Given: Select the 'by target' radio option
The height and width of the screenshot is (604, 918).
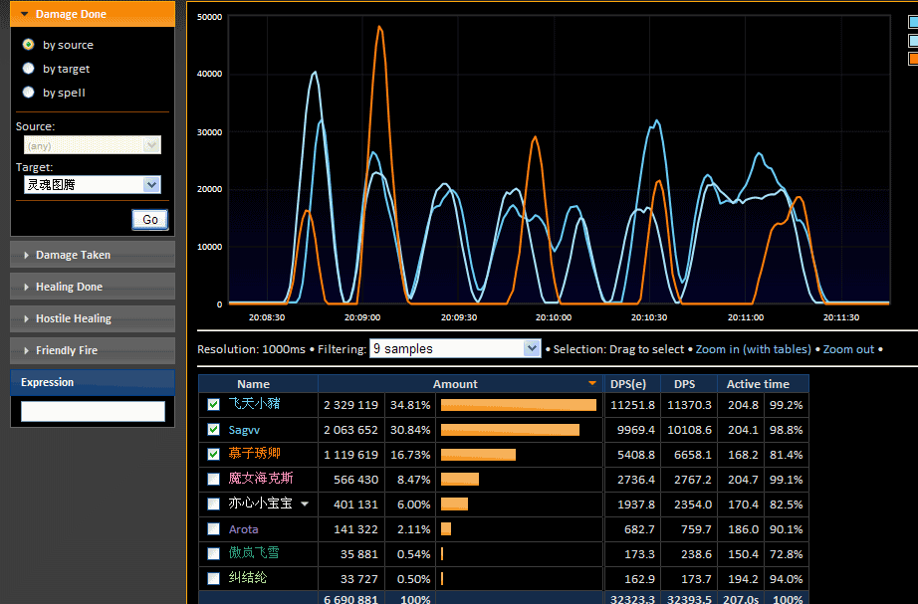Looking at the screenshot, I should click(x=28, y=69).
